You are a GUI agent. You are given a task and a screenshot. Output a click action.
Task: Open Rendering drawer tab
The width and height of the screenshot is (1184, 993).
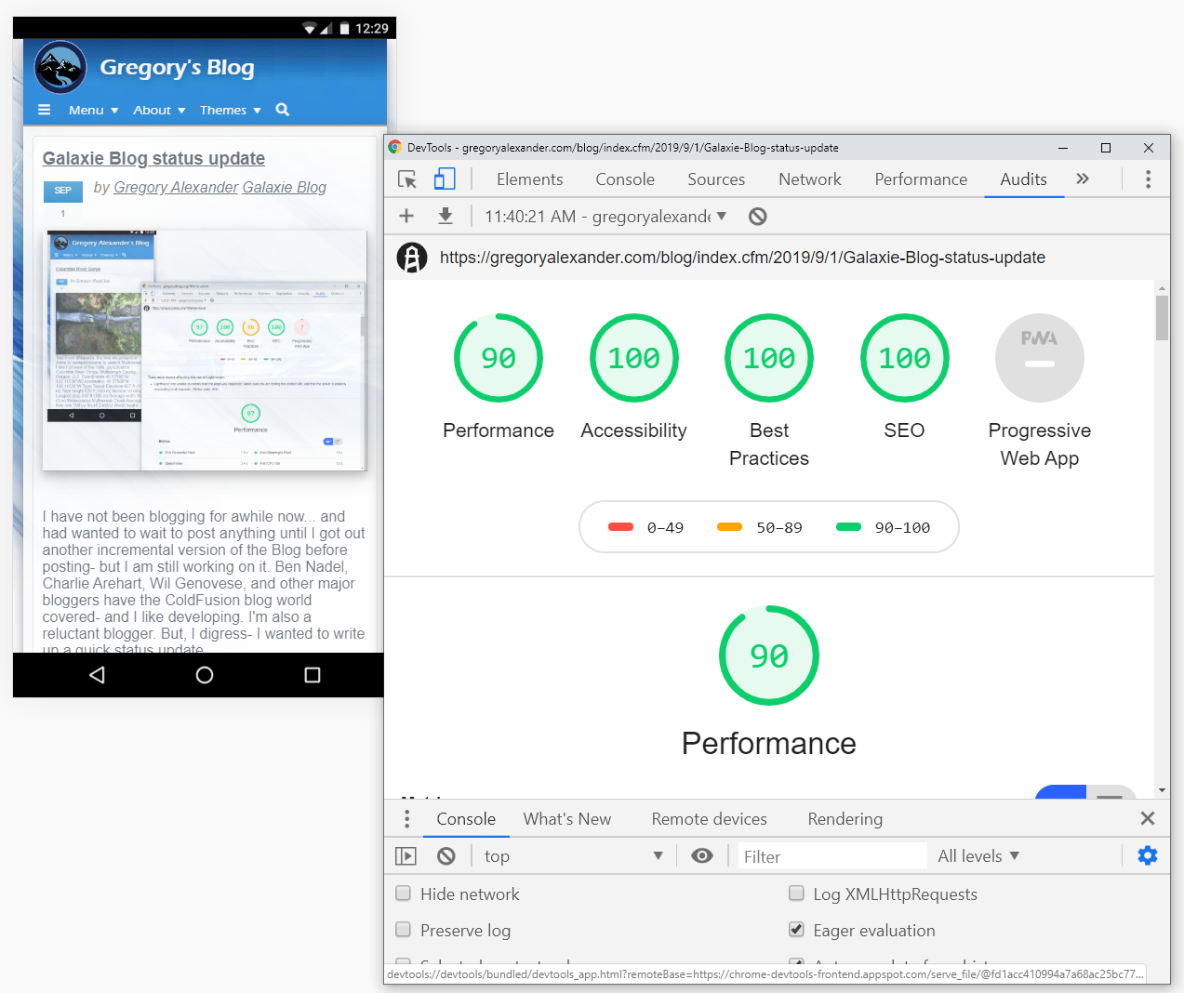(845, 818)
